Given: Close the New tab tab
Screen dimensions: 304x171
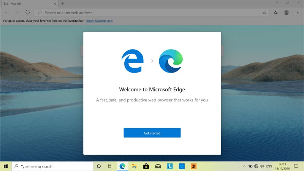Looking at the screenshot, I should coord(55,3).
